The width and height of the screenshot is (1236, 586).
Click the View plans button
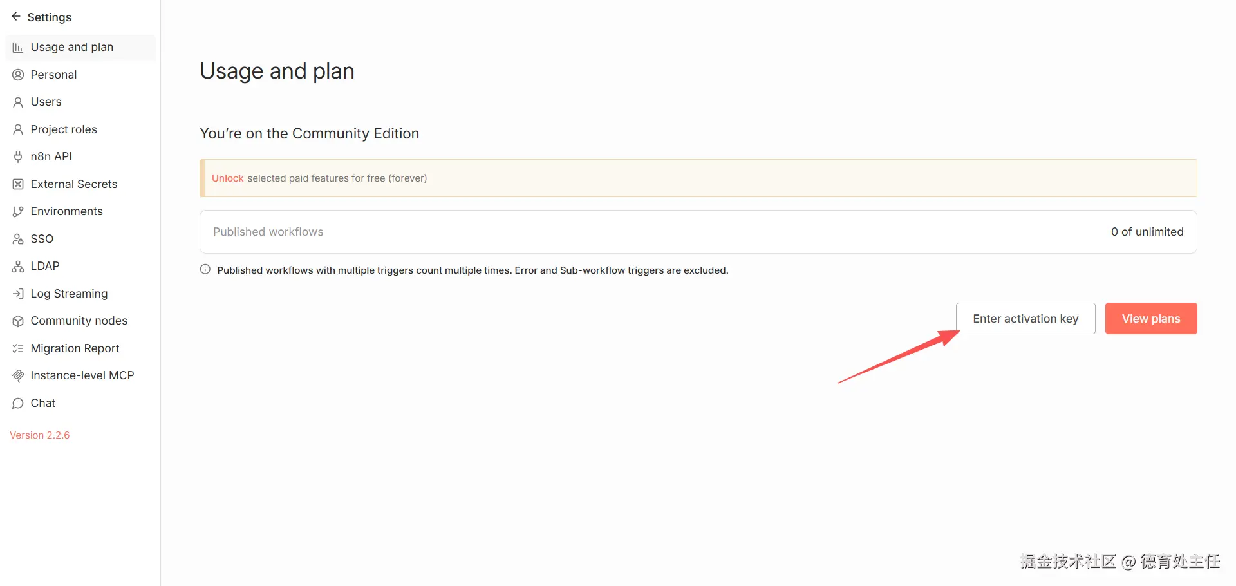coord(1151,319)
